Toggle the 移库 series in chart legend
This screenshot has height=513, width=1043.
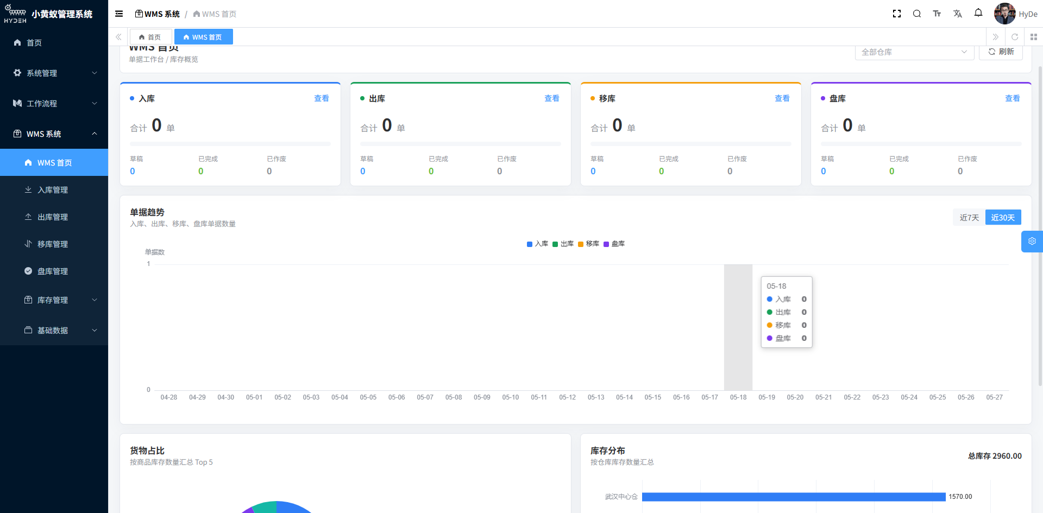[588, 244]
